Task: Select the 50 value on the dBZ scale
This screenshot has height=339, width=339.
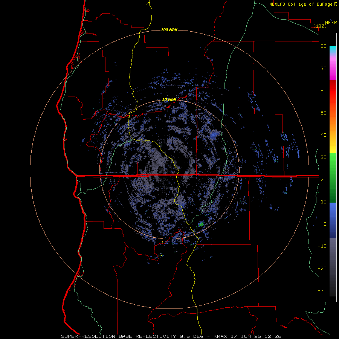Action: click(324, 113)
